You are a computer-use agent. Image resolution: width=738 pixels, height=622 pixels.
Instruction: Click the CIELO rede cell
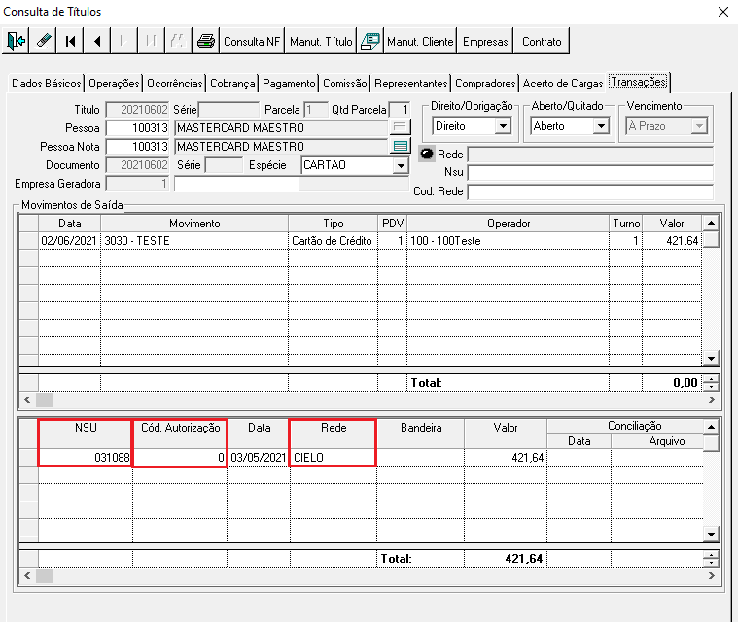point(334,458)
